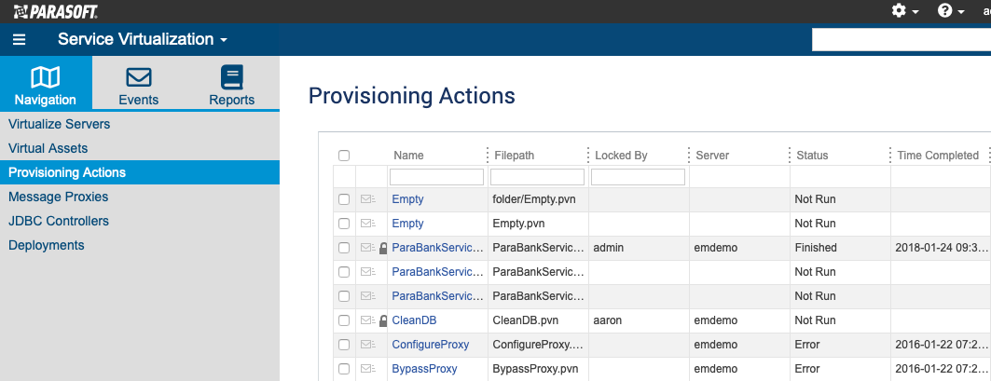This screenshot has height=381, width=991.
Task: Select Provisioning Actions in the sidebar
Action: pyautogui.click(x=140, y=172)
